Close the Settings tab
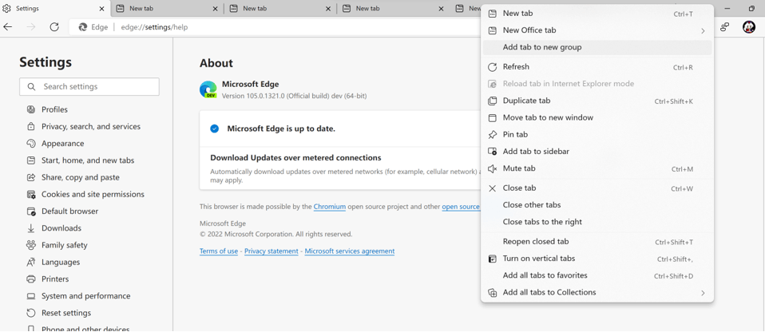This screenshot has height=332, width=765. coord(102,9)
